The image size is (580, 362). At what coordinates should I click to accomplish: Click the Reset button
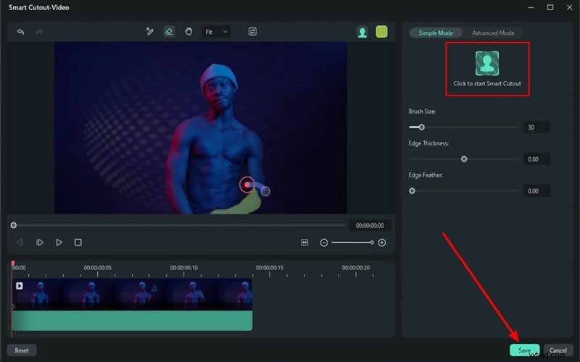point(22,350)
